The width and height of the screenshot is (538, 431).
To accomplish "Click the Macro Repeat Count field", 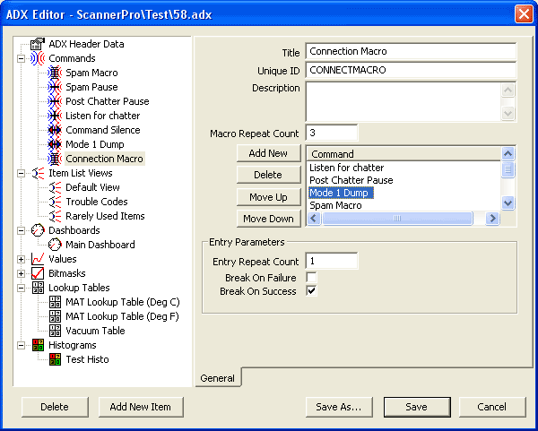I will pyautogui.click(x=331, y=133).
